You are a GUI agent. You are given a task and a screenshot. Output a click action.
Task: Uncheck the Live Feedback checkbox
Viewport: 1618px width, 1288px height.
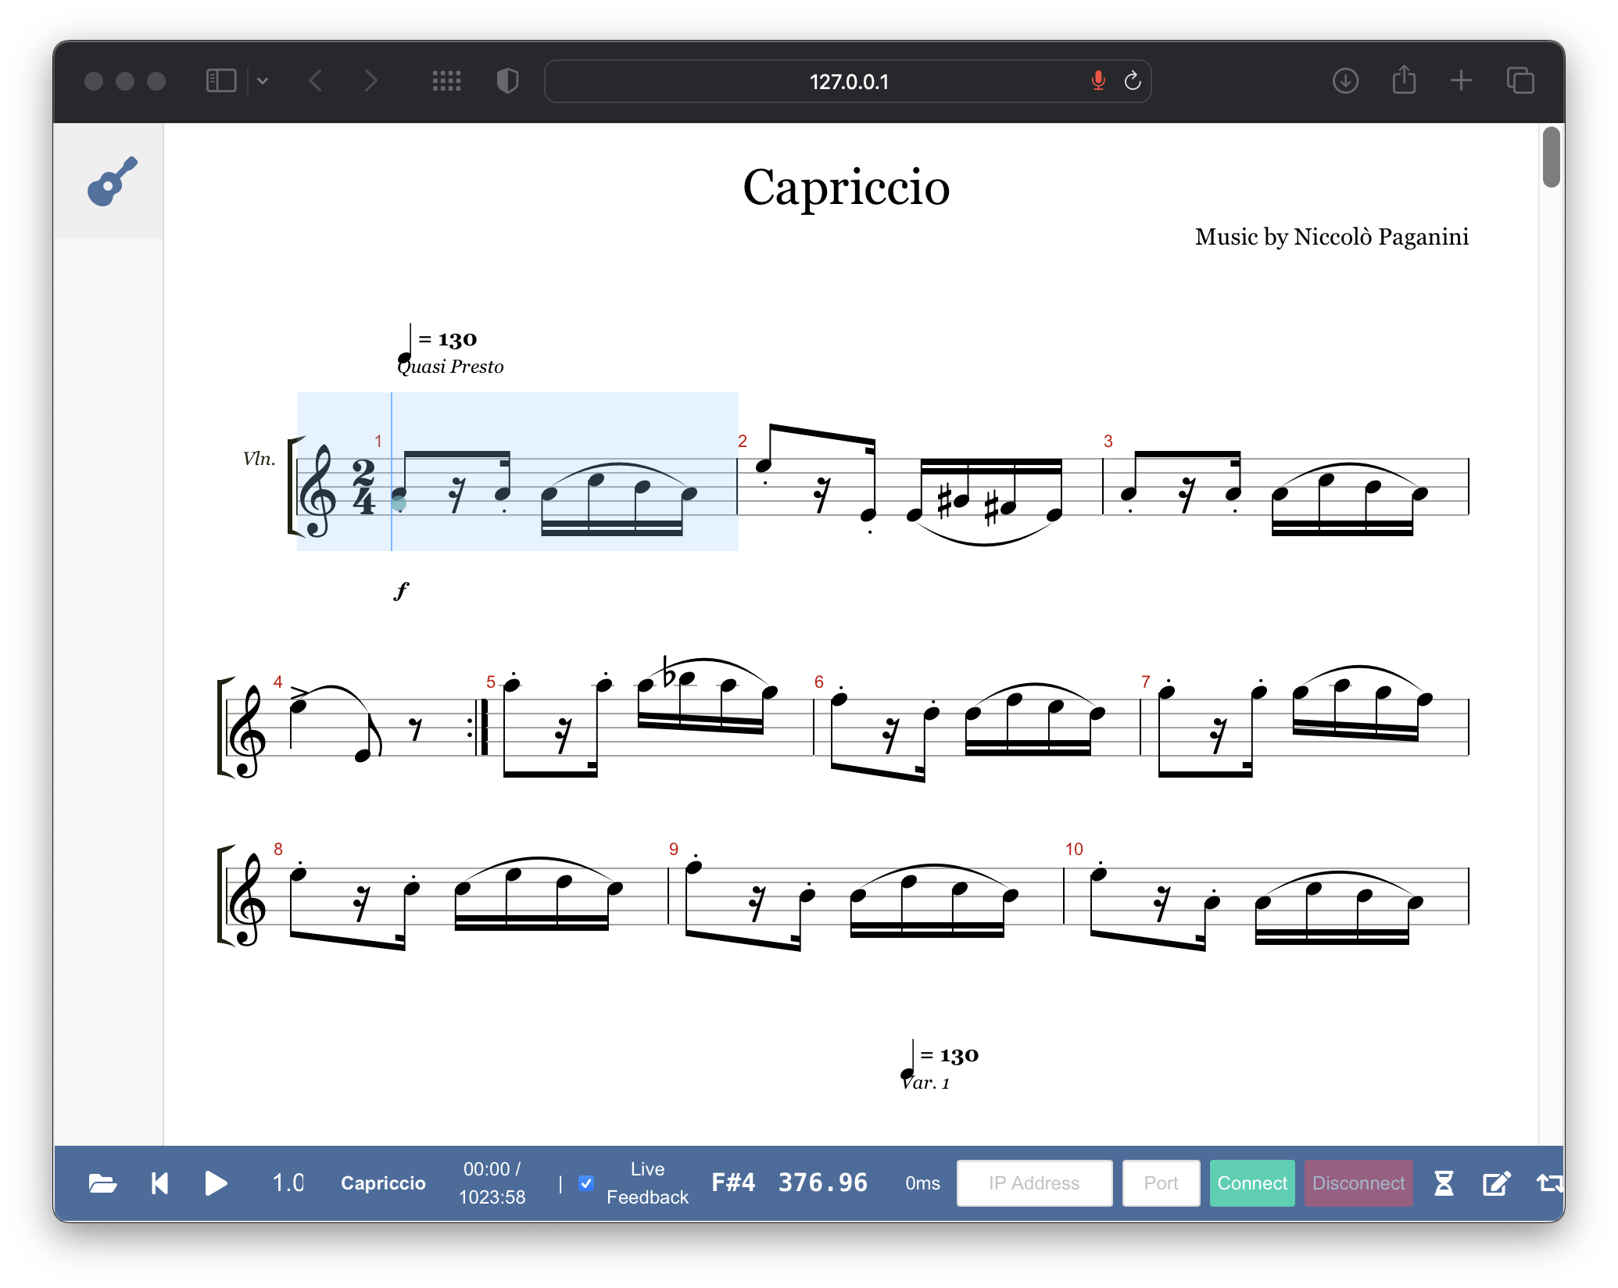586,1183
